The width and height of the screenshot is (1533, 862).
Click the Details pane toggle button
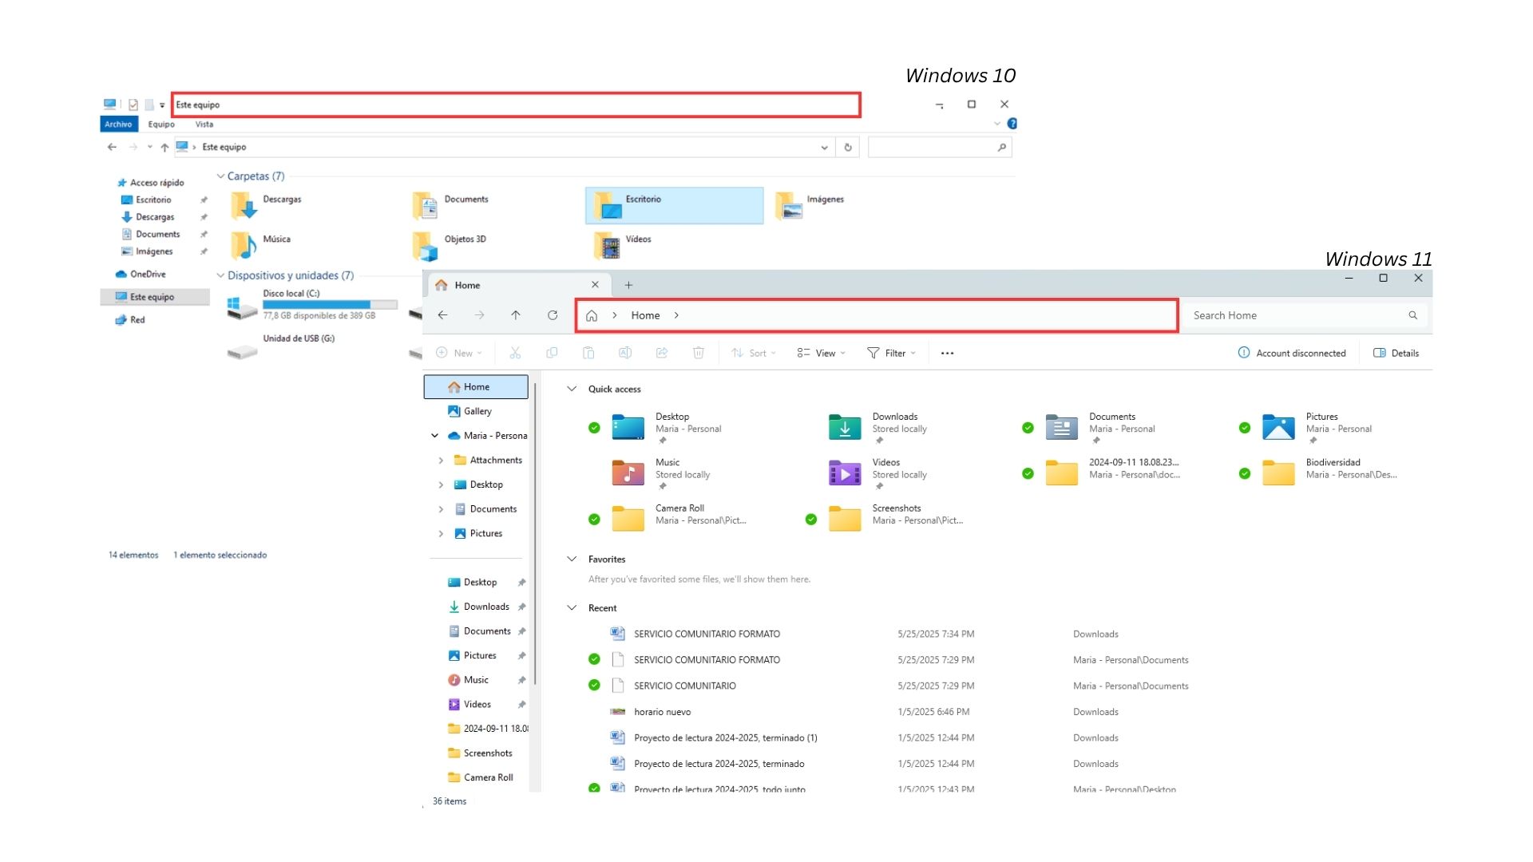click(x=1396, y=353)
